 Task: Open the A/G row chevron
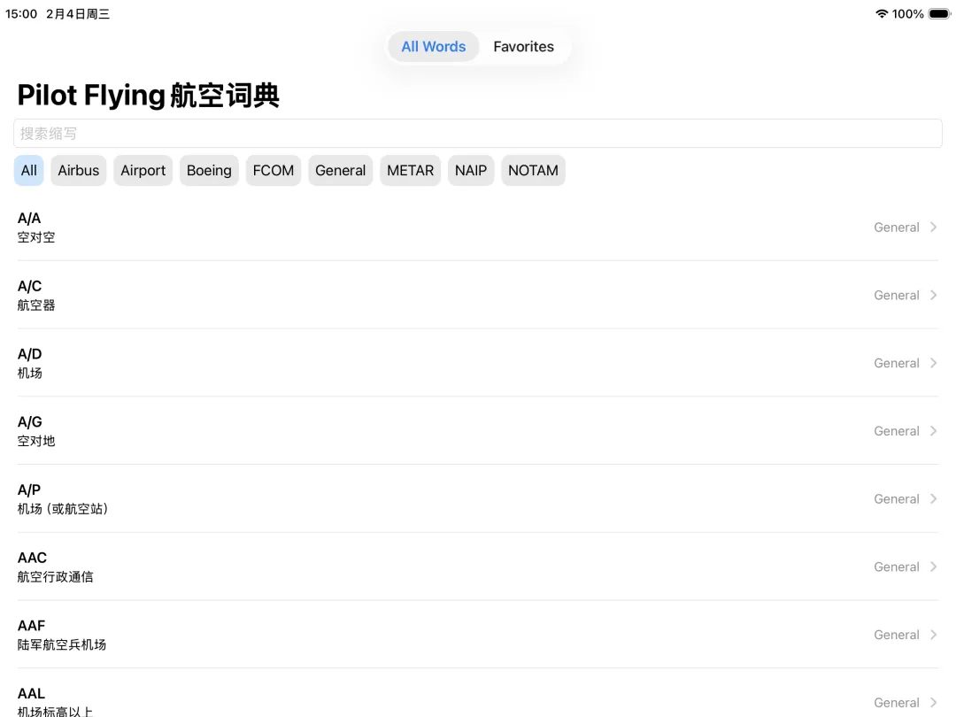click(934, 431)
